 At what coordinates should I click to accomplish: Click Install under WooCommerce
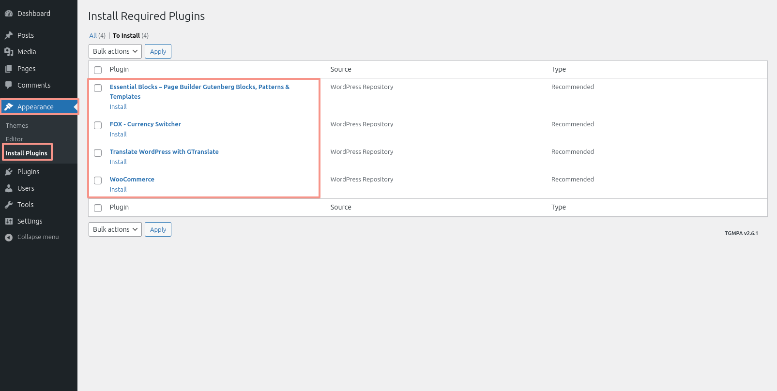coord(118,190)
